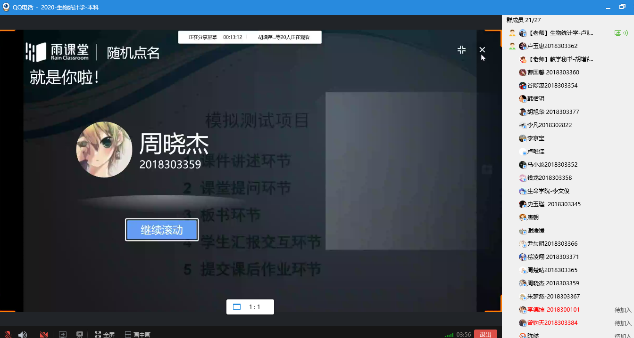Click the green screen-sharing indicator beside teacher
The width and height of the screenshot is (634, 338).
617,33
